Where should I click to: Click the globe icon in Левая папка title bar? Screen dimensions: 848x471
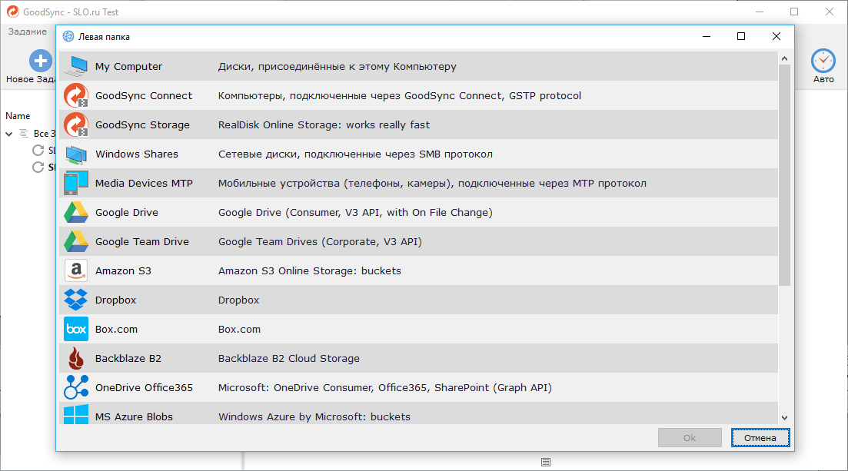coord(68,36)
